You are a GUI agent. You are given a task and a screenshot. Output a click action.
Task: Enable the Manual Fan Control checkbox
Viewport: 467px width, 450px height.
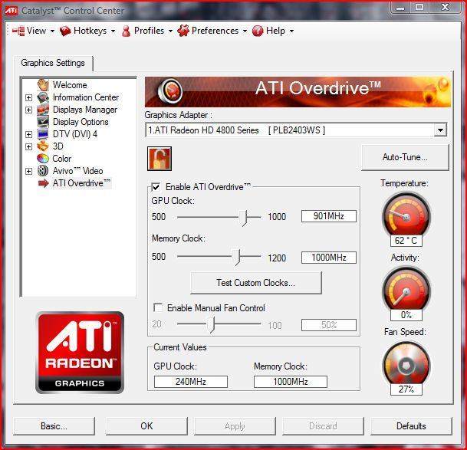tap(158, 307)
